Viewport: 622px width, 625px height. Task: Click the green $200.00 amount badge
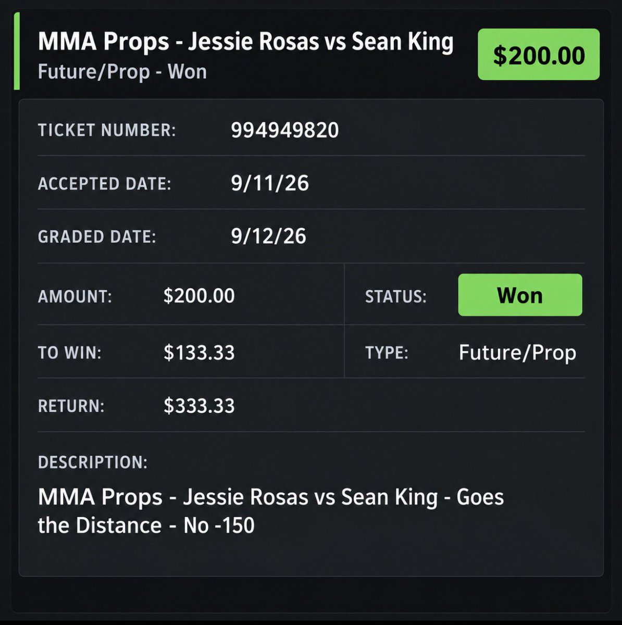(539, 55)
